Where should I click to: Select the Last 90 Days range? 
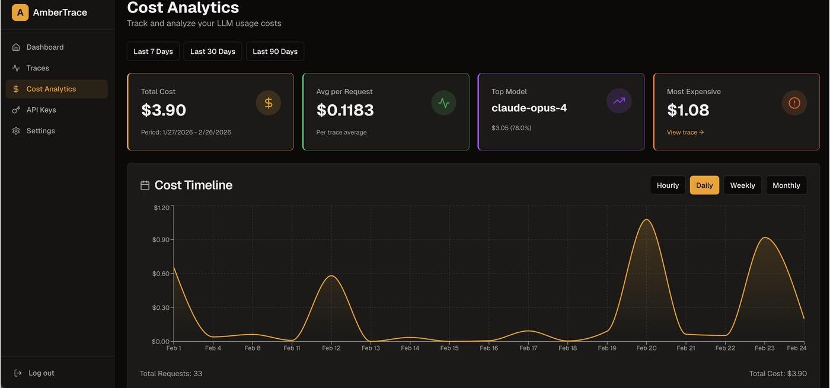click(275, 52)
